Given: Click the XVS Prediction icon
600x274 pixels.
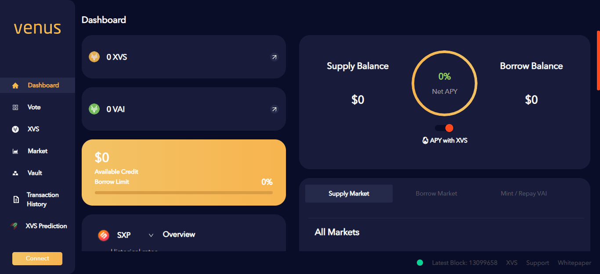Looking at the screenshot, I should coord(14,226).
